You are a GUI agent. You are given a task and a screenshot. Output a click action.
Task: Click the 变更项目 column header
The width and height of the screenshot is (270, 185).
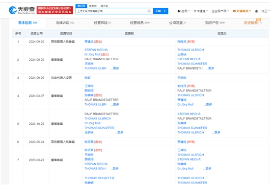[x=66, y=33]
